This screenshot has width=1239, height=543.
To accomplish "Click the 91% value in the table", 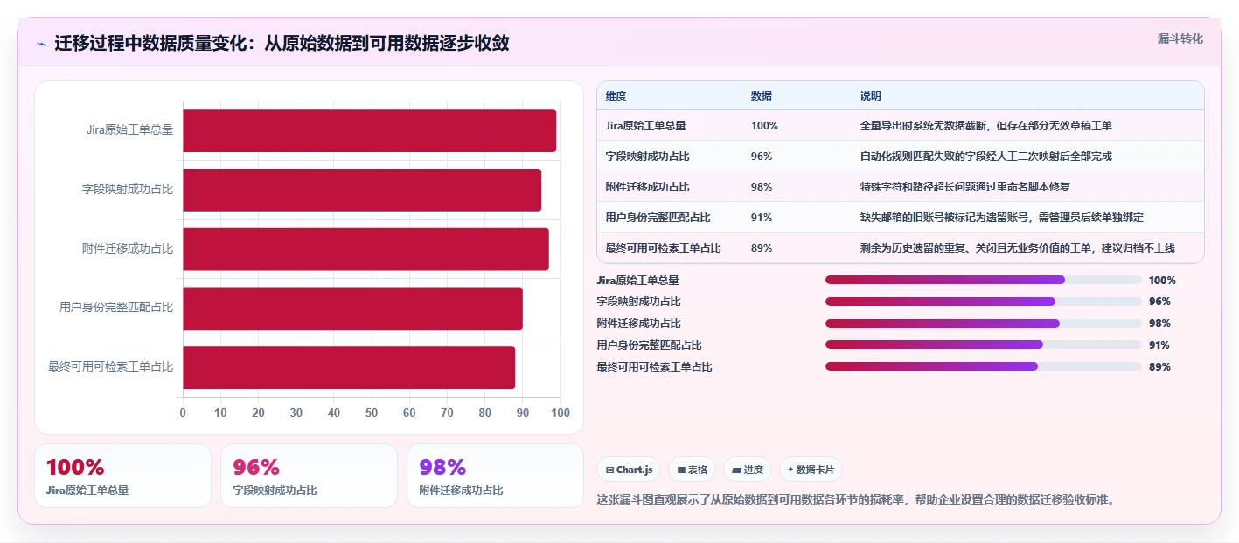I will (x=762, y=218).
